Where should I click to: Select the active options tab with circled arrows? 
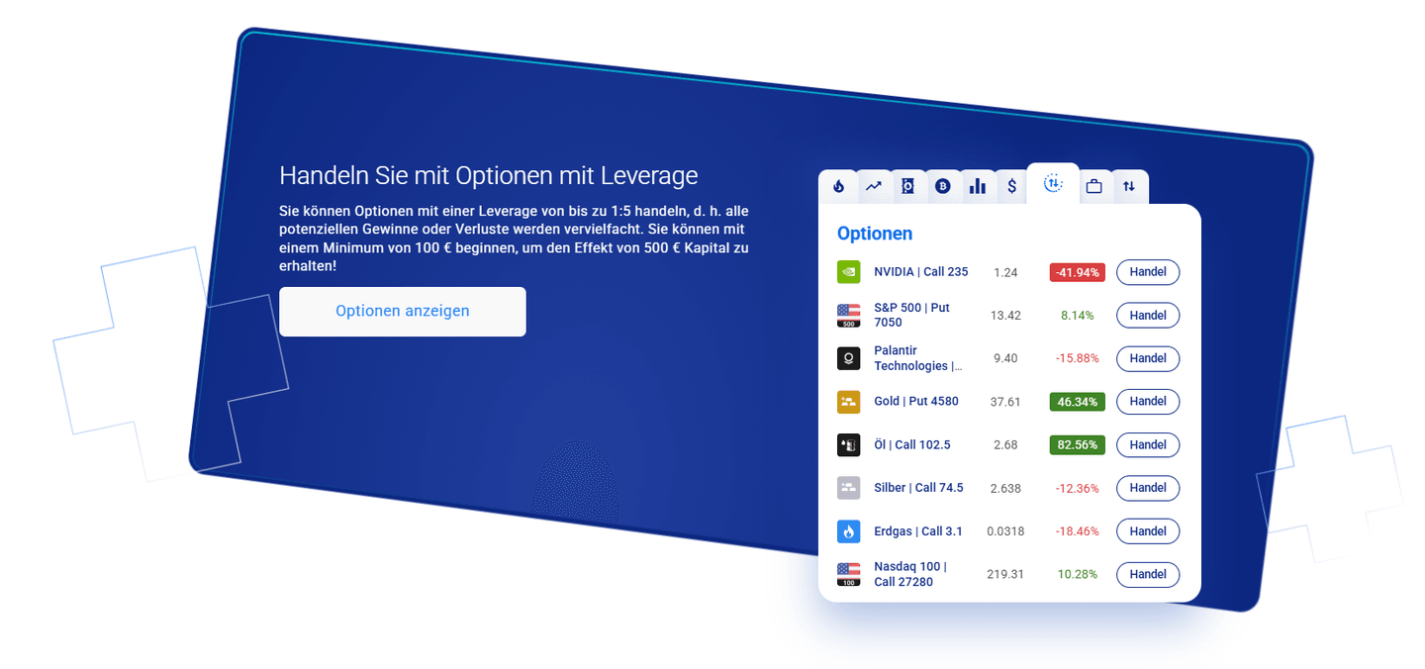pyautogui.click(x=1053, y=183)
